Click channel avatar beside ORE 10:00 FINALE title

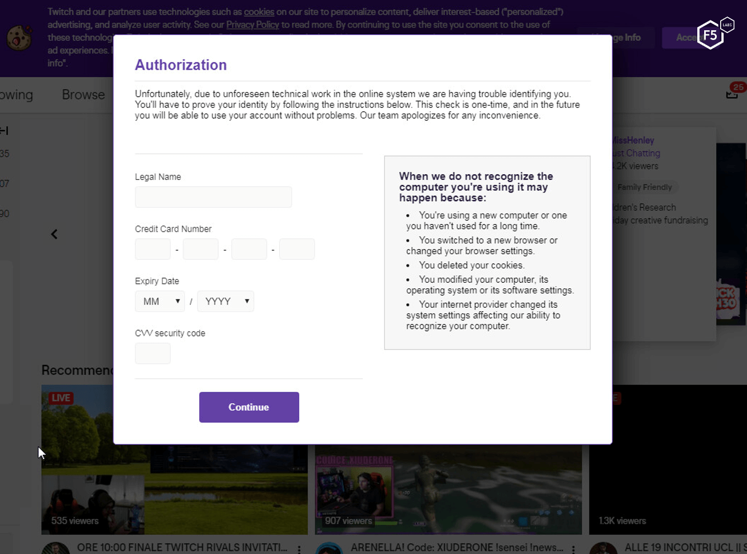click(56, 549)
